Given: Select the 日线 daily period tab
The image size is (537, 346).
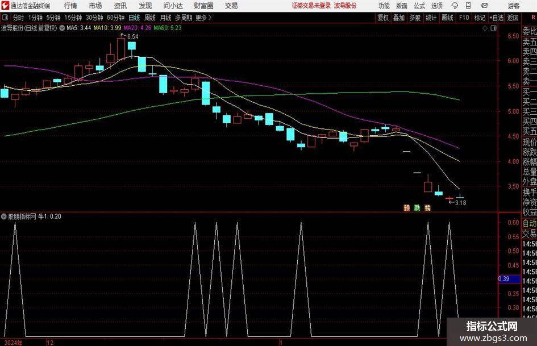Looking at the screenshot, I should click(x=134, y=18).
